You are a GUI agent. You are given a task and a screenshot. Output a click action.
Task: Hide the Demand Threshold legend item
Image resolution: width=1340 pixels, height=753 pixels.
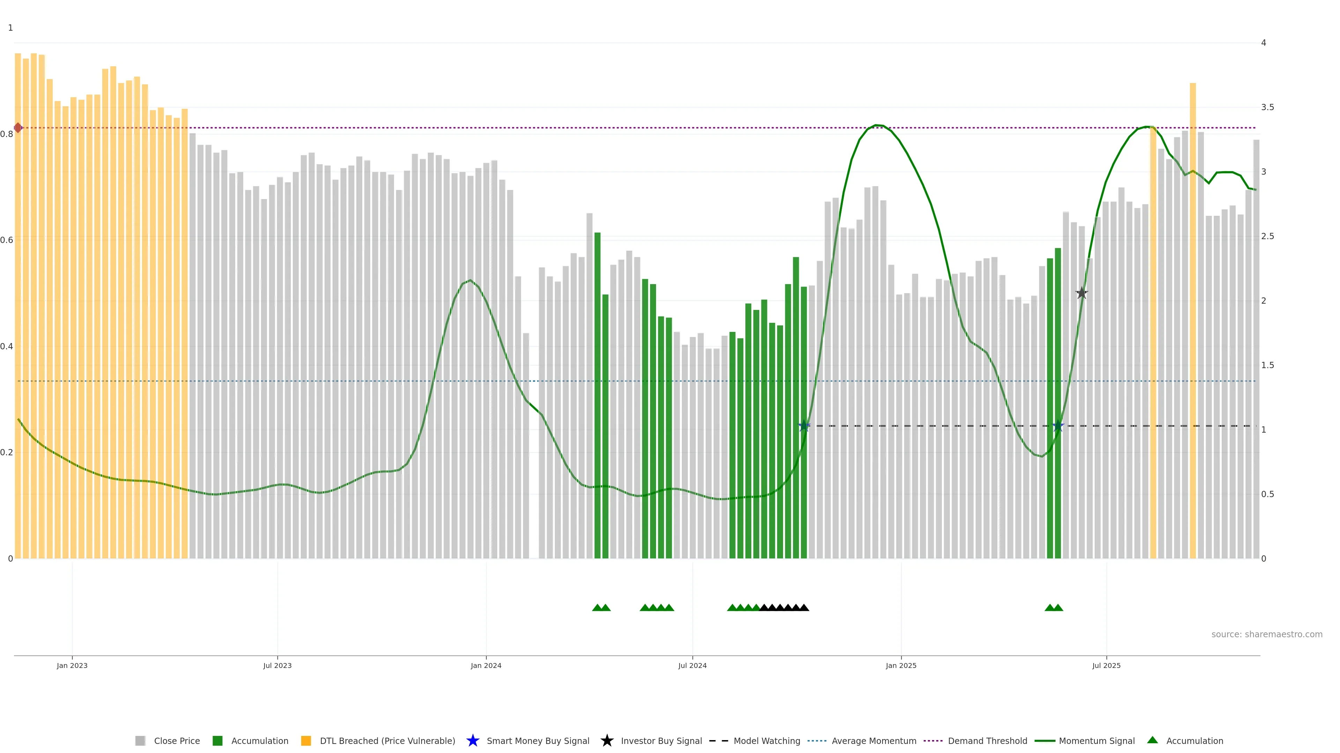coord(987,740)
